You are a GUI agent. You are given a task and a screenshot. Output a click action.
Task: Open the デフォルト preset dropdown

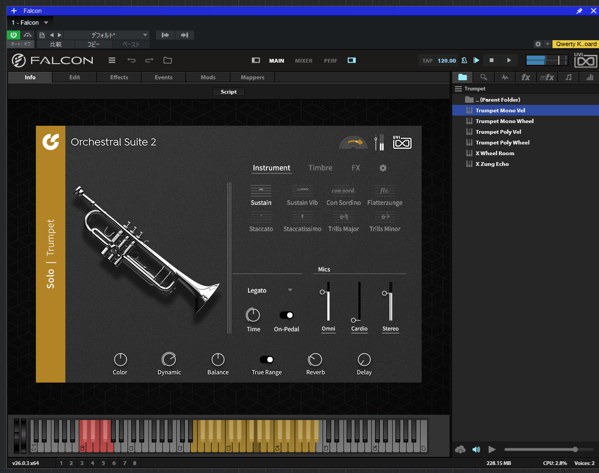coord(106,35)
